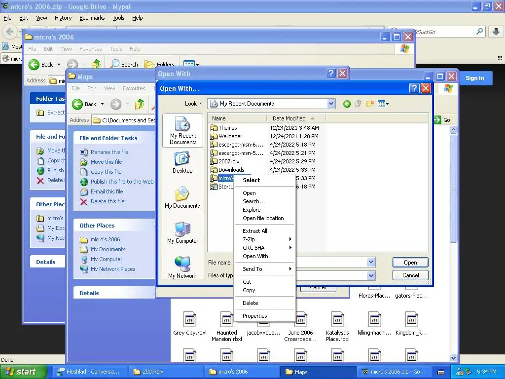505x379 pixels.
Task: Open My Documents in places bar
Action: (x=182, y=197)
